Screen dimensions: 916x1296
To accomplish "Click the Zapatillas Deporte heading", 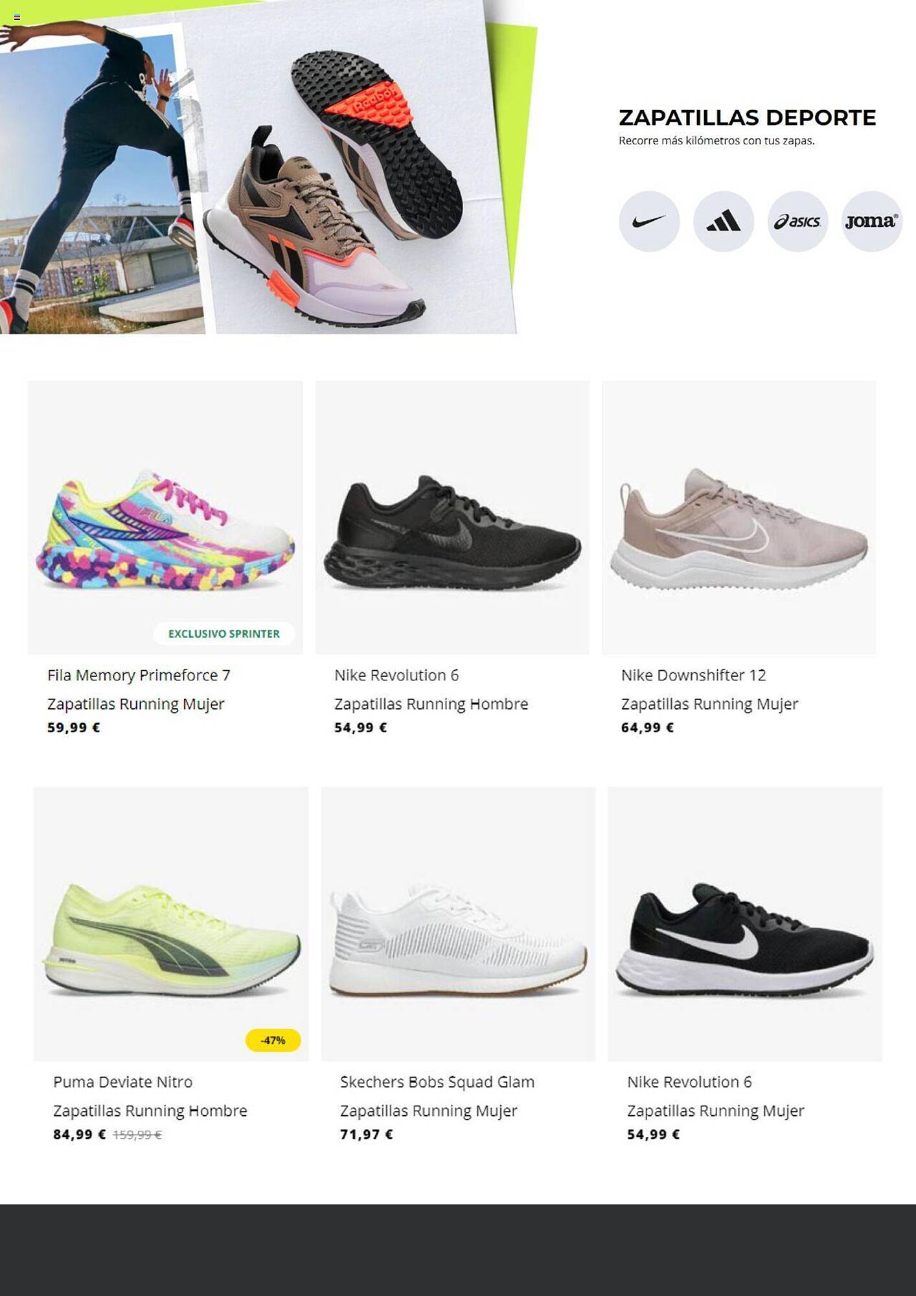I will point(747,118).
